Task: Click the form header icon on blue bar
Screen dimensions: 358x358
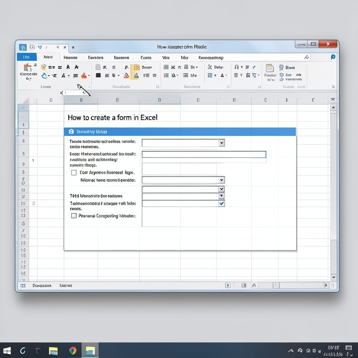Action: pos(71,131)
